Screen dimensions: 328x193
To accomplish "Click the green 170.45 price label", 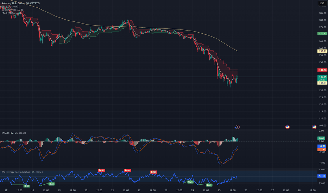I will (322, 34).
